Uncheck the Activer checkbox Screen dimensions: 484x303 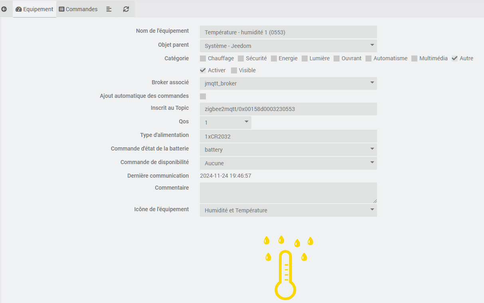click(203, 70)
